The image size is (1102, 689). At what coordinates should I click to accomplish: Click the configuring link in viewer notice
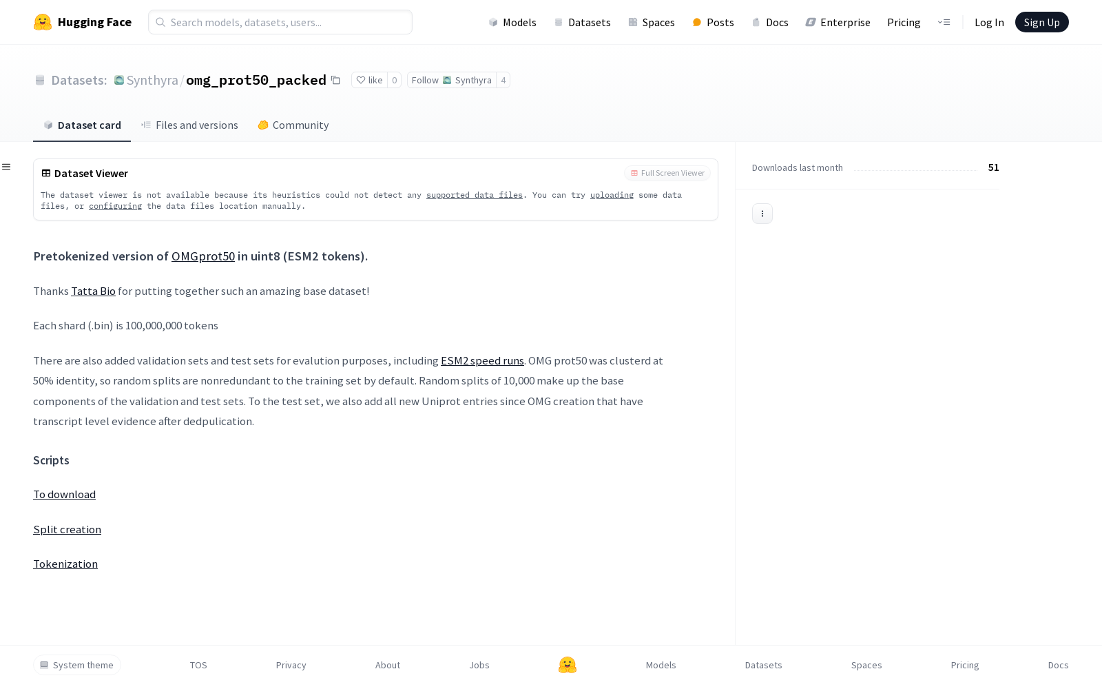click(115, 206)
